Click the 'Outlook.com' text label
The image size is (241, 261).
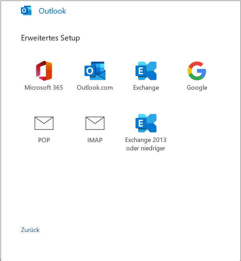[95, 88]
